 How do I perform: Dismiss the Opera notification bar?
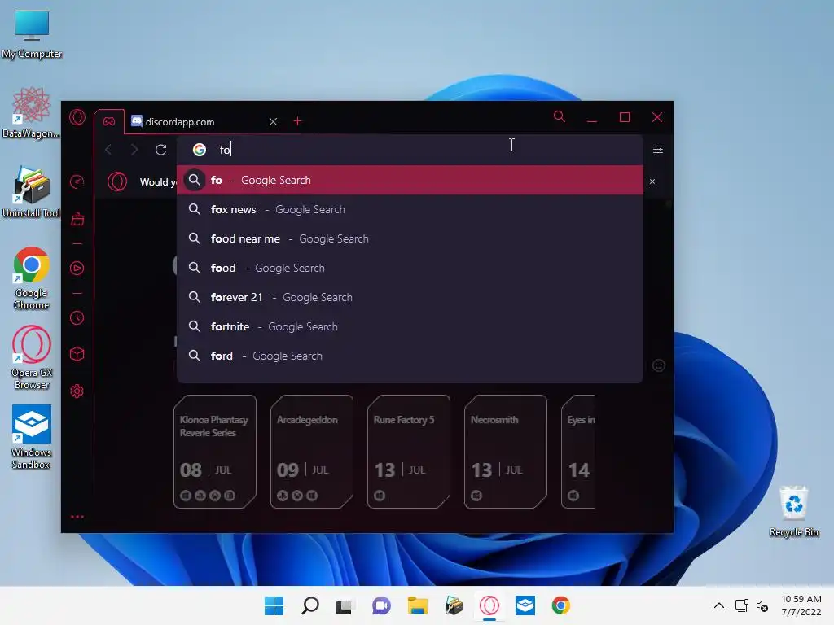[652, 181]
